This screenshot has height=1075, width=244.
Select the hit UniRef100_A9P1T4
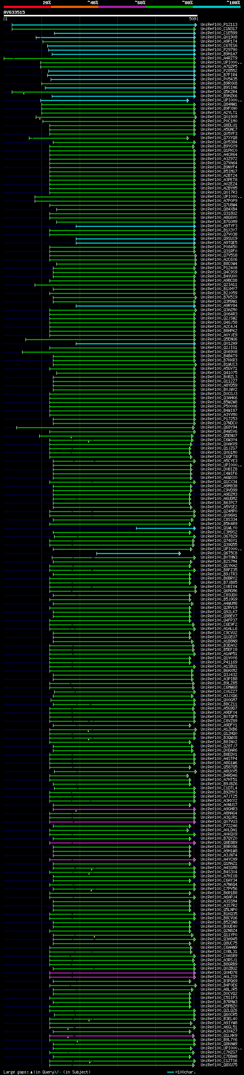219,41
